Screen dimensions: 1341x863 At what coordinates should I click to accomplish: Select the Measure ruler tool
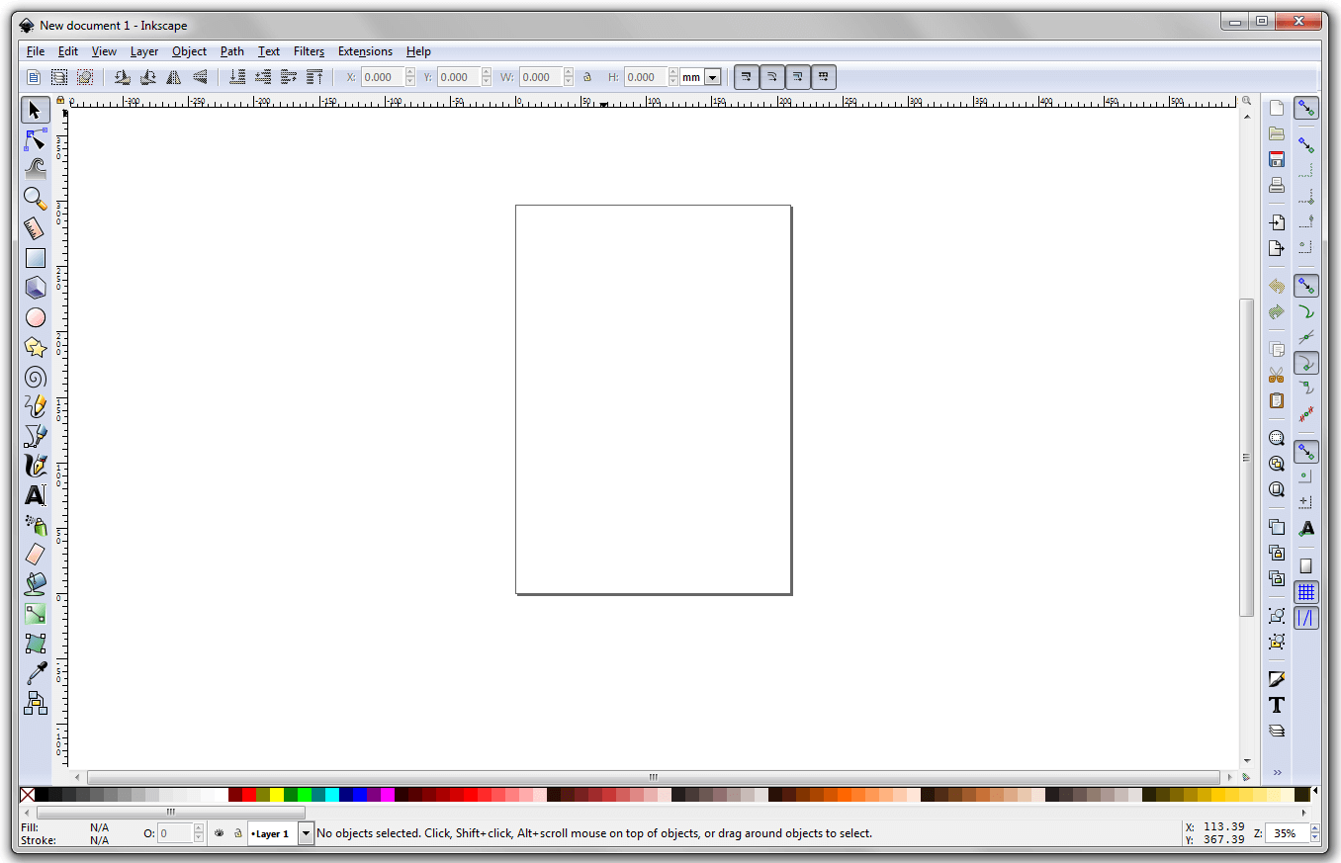point(36,228)
